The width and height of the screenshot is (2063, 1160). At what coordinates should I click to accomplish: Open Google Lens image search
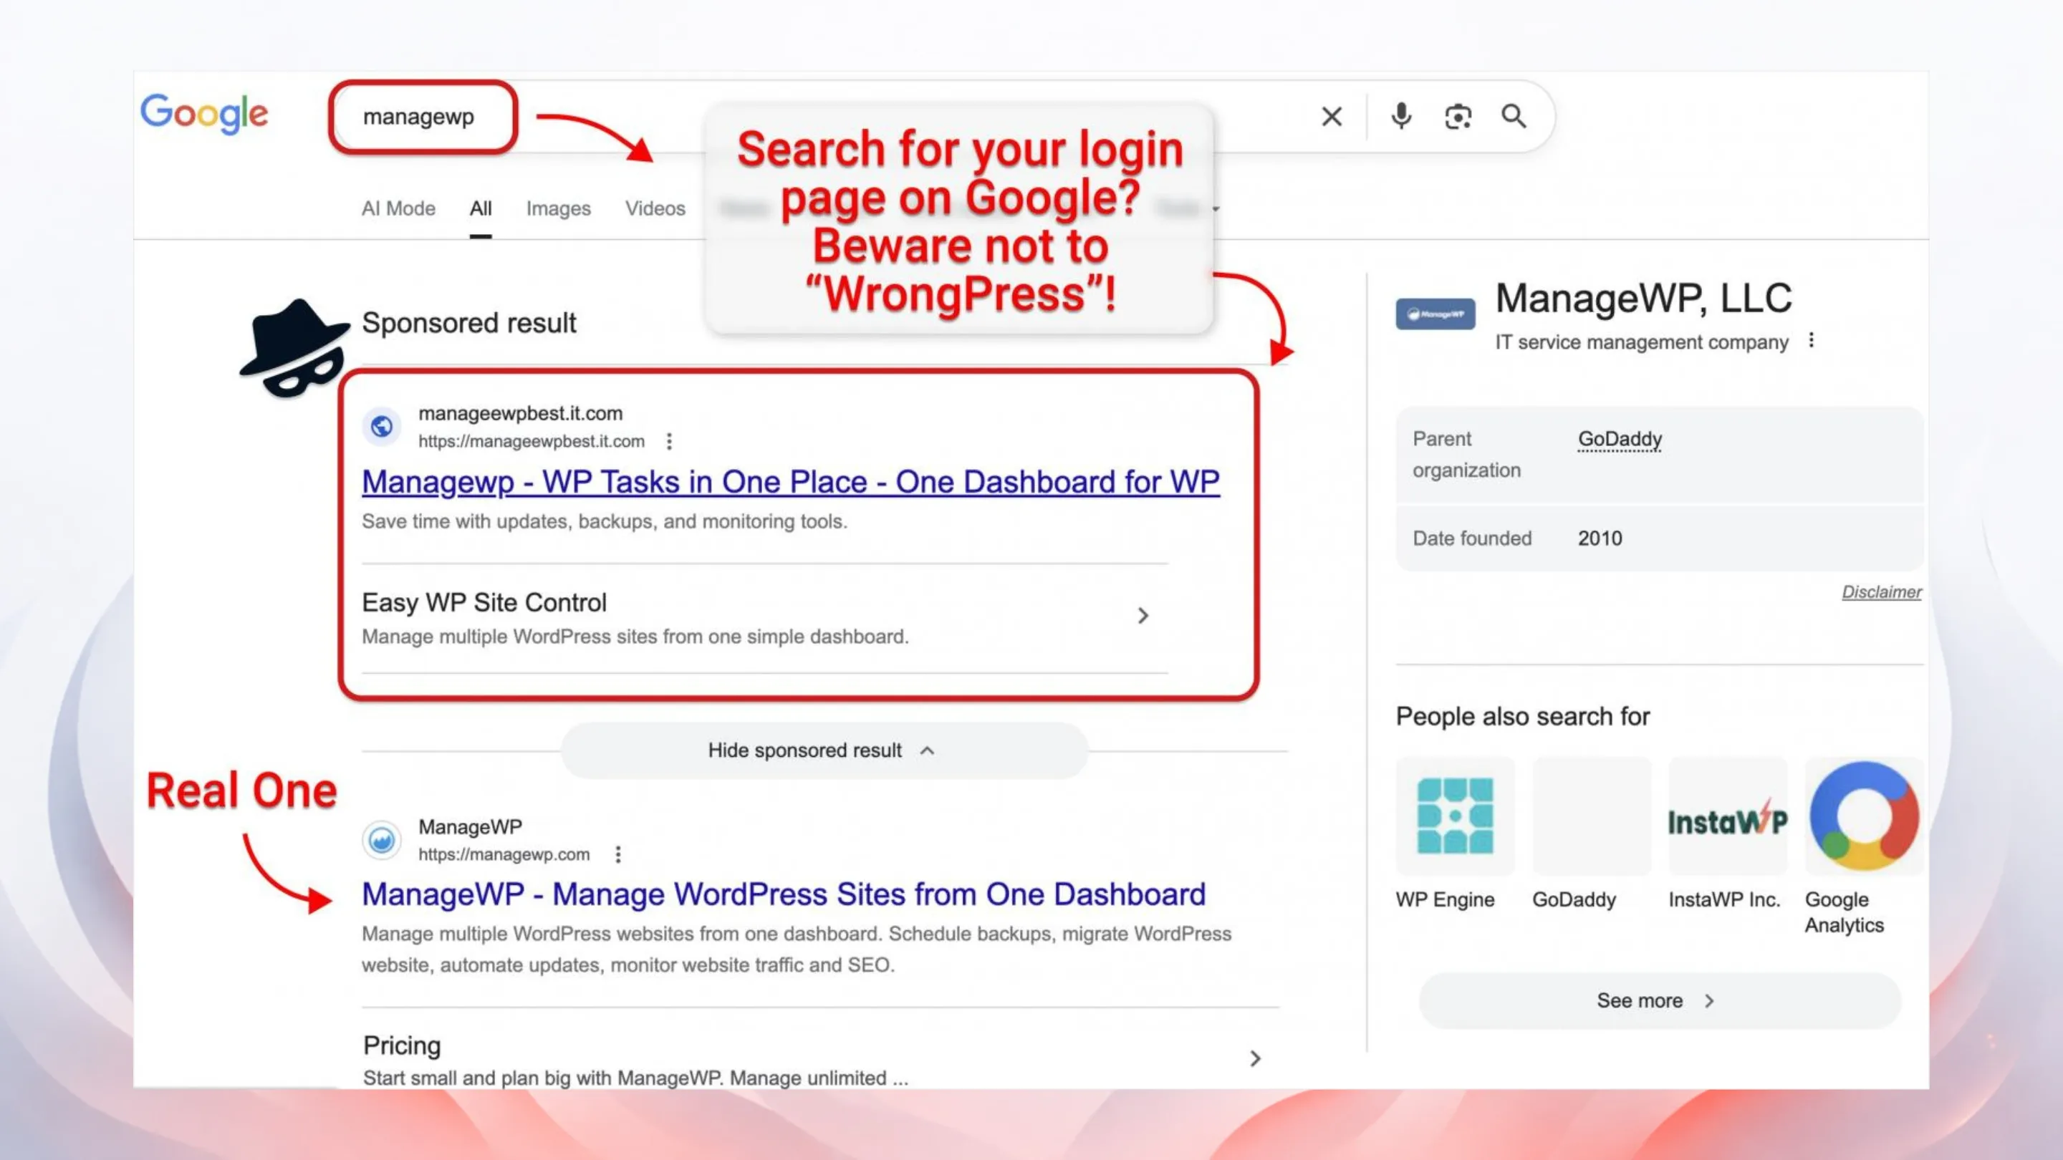click(1458, 117)
